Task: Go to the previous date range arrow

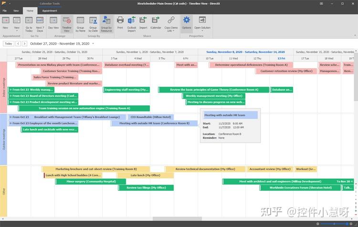Action: pyautogui.click(x=18, y=43)
